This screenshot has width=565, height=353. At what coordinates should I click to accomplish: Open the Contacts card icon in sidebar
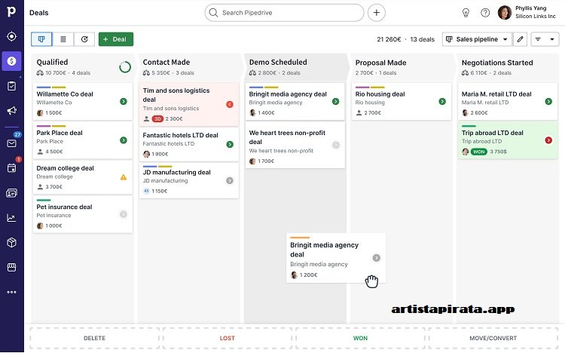tap(11, 193)
